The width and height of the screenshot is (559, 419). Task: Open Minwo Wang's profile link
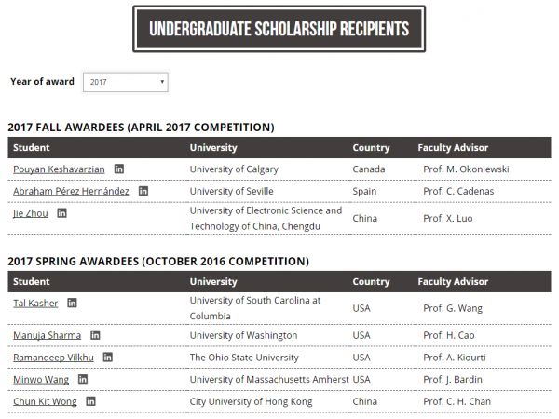[41, 380]
